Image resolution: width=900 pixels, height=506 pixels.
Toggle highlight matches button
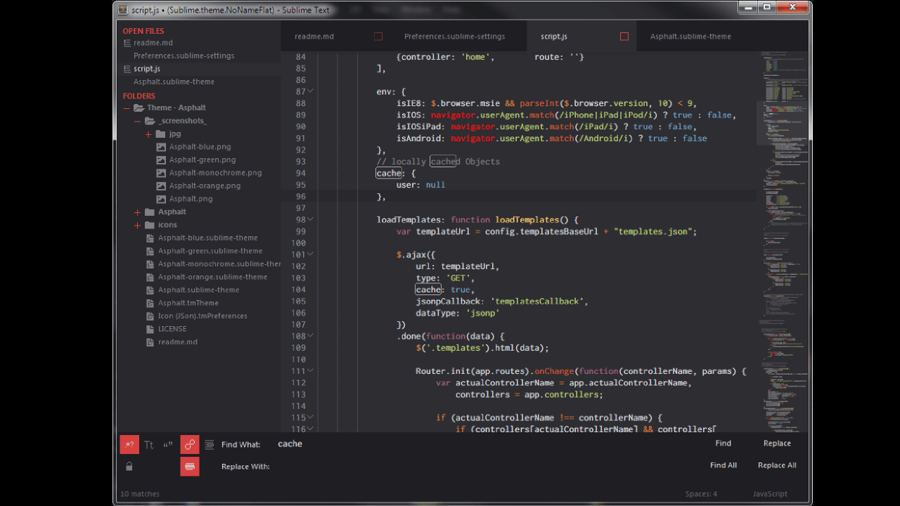(190, 467)
